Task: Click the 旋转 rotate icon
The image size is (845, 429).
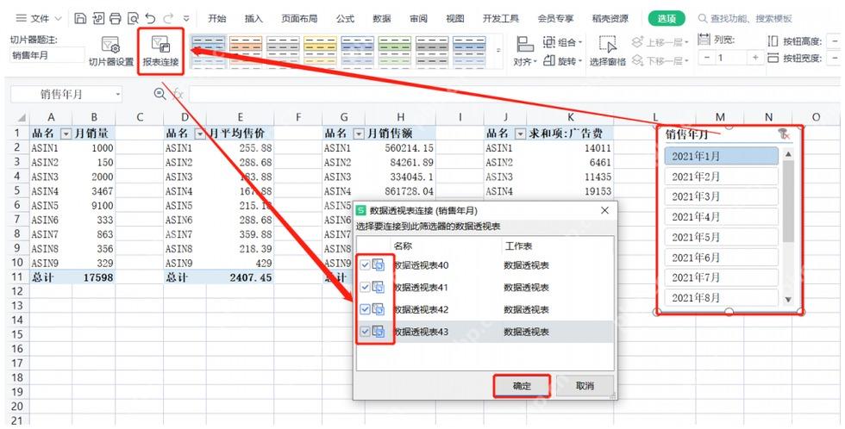Action: click(548, 61)
